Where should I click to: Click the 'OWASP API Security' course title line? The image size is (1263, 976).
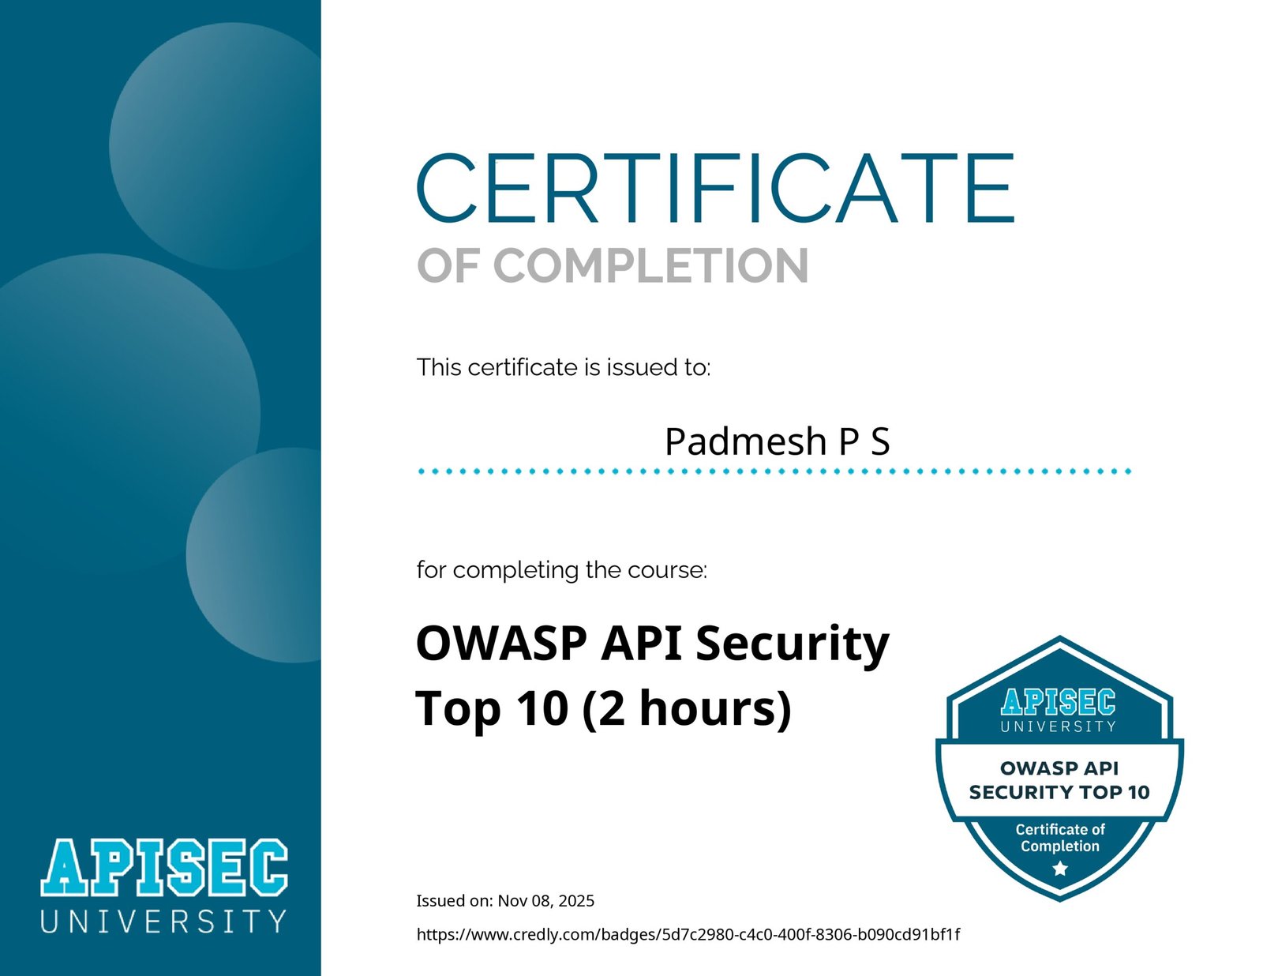[x=652, y=644]
